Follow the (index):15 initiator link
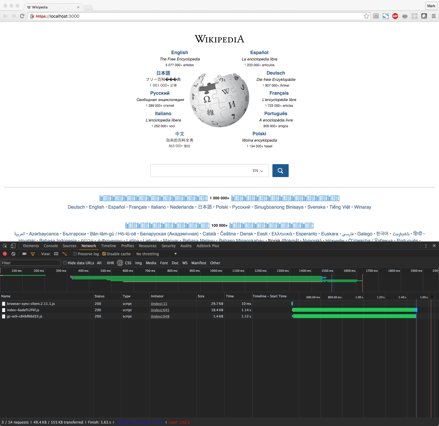This screenshot has width=439, height=426. [159, 304]
